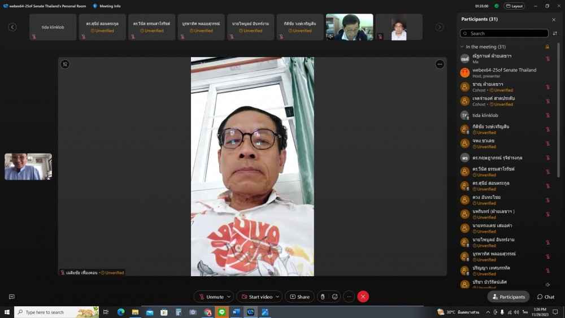Screen dimensions: 565x318
Task: Close the Participants panel
Action: click(554, 19)
